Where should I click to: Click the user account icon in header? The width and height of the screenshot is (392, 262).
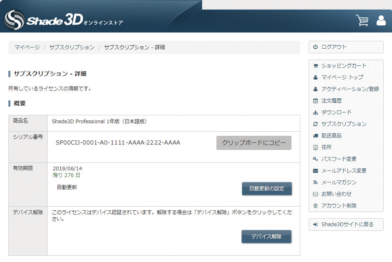pos(381,20)
